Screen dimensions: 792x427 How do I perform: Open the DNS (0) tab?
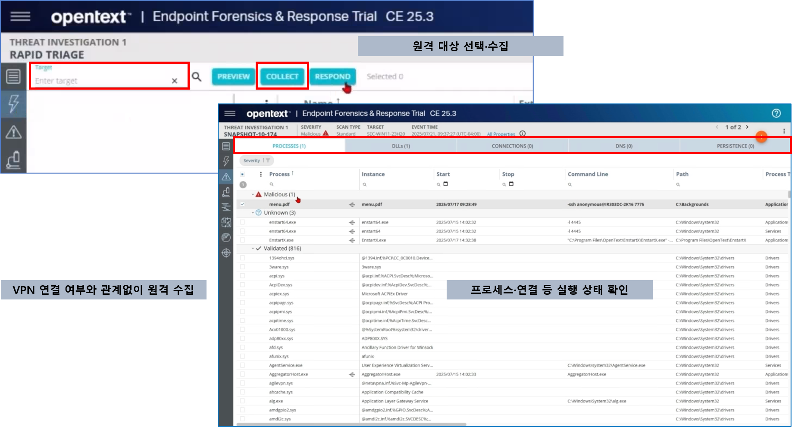pyautogui.click(x=624, y=146)
